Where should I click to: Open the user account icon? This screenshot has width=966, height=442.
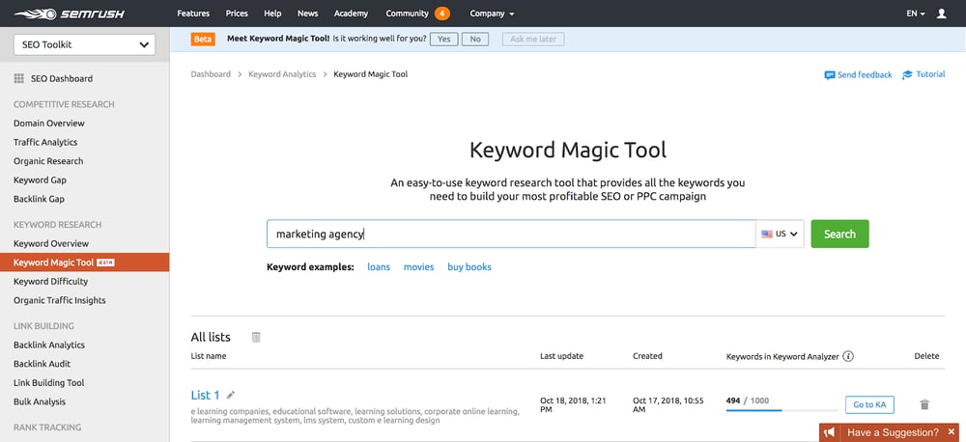941,14
